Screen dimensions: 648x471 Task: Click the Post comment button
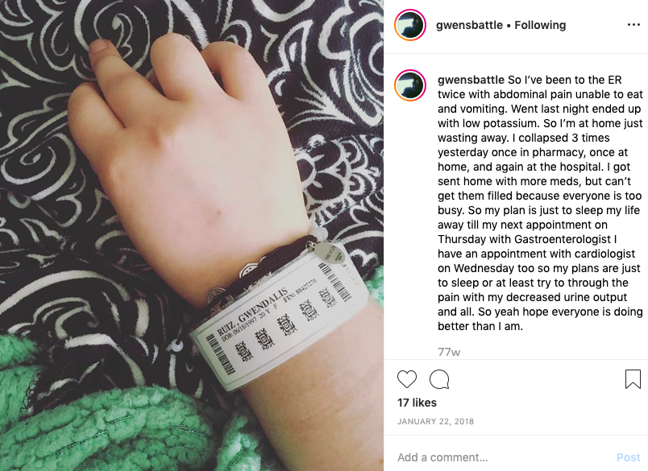pos(628,457)
